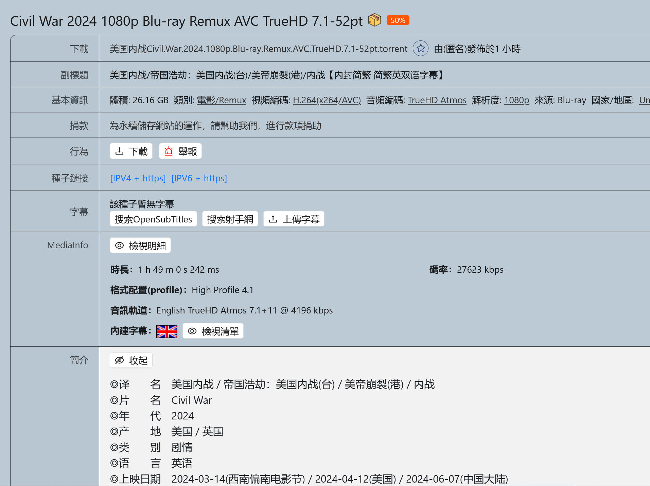
Task: Filter by H.264(x264/AVC) video codec link
Action: 327,100
